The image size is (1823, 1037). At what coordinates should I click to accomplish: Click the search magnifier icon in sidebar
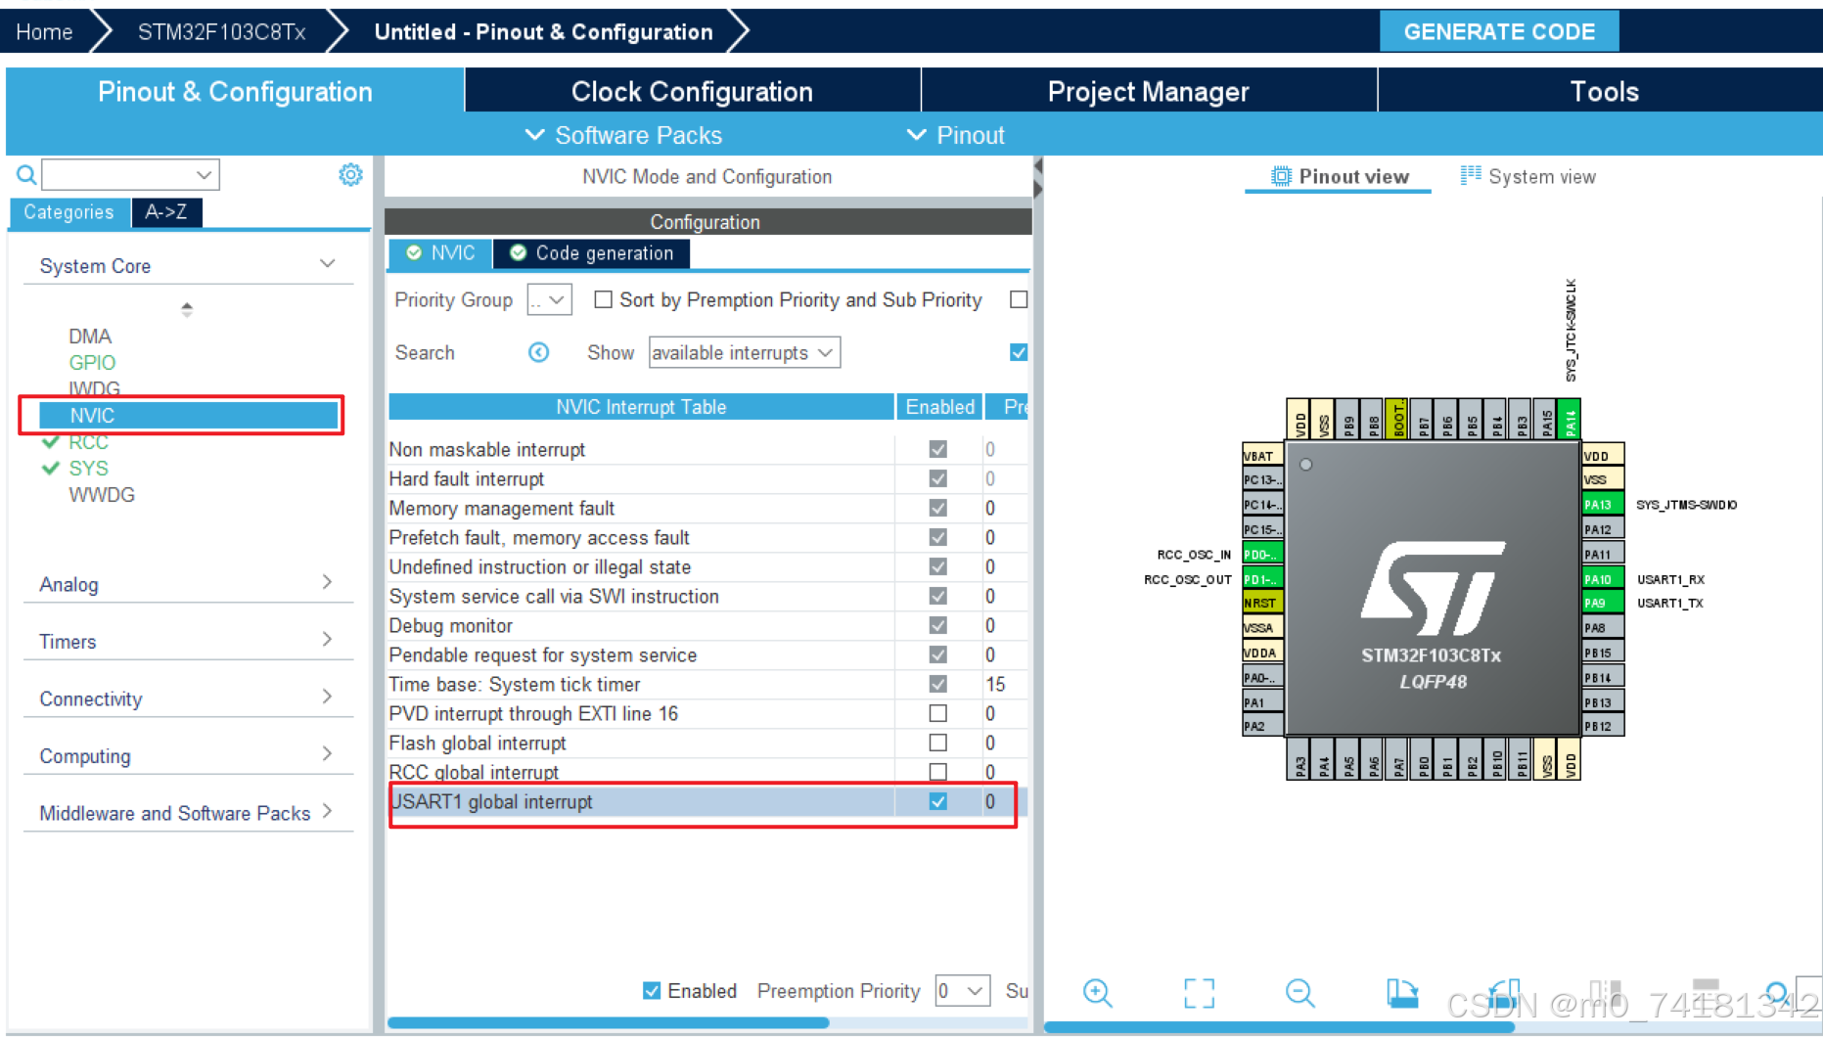[x=26, y=175]
